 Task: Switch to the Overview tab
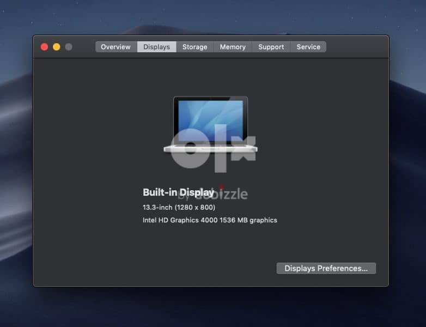[x=116, y=47]
